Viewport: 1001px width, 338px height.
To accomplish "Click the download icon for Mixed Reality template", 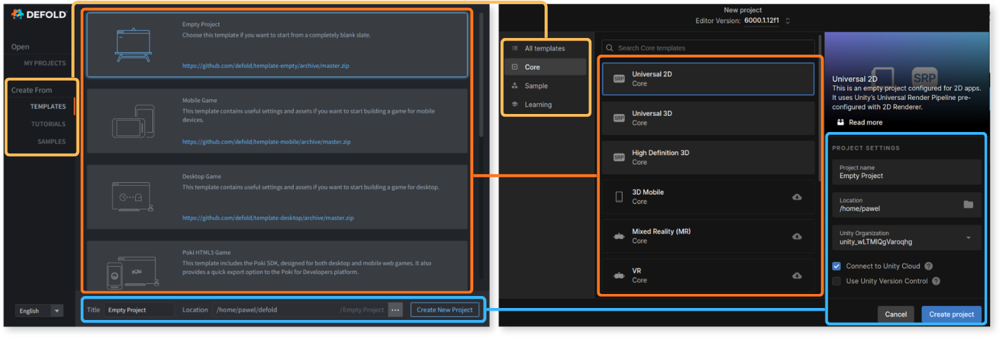I will pyautogui.click(x=796, y=237).
